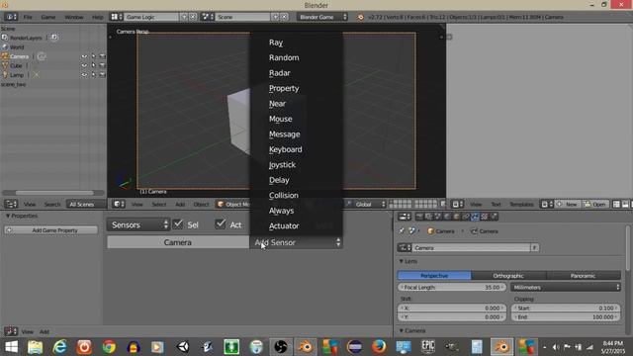Viewport: 633px width, 356px height.
Task: Toggle Cube renderability camera icon in outliner
Action: click(102, 65)
